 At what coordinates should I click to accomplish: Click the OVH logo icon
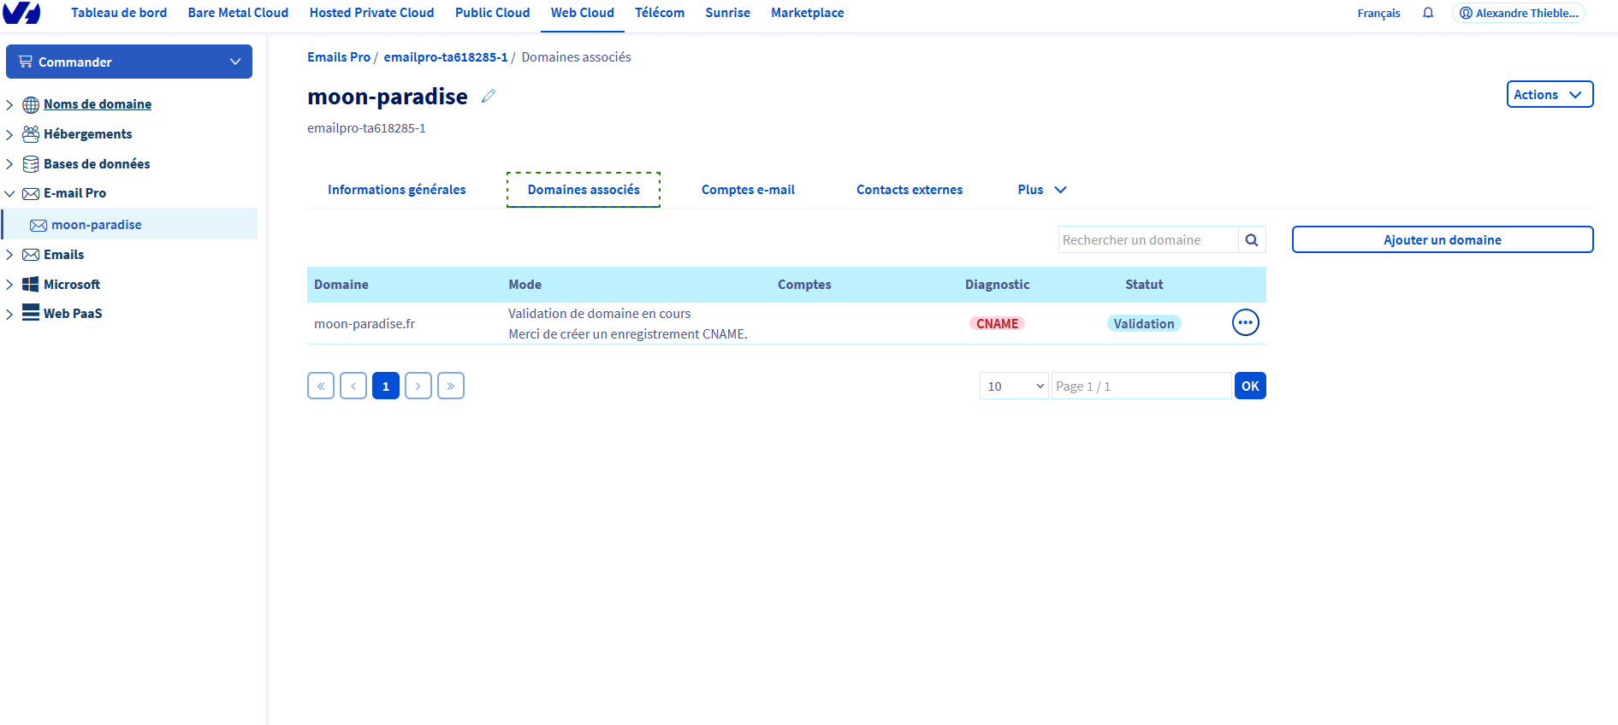[x=21, y=13]
